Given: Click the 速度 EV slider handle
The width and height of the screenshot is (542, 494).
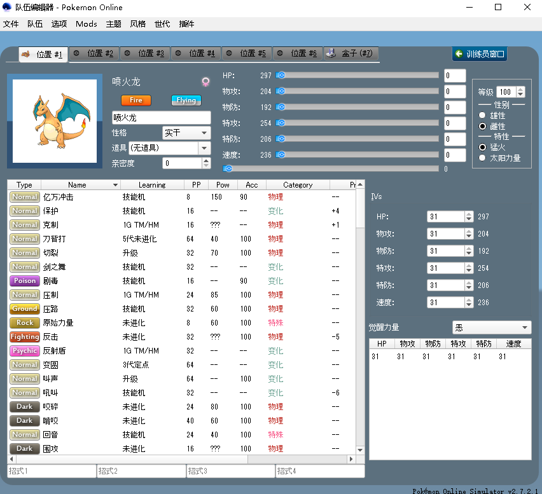Looking at the screenshot, I should point(281,154).
